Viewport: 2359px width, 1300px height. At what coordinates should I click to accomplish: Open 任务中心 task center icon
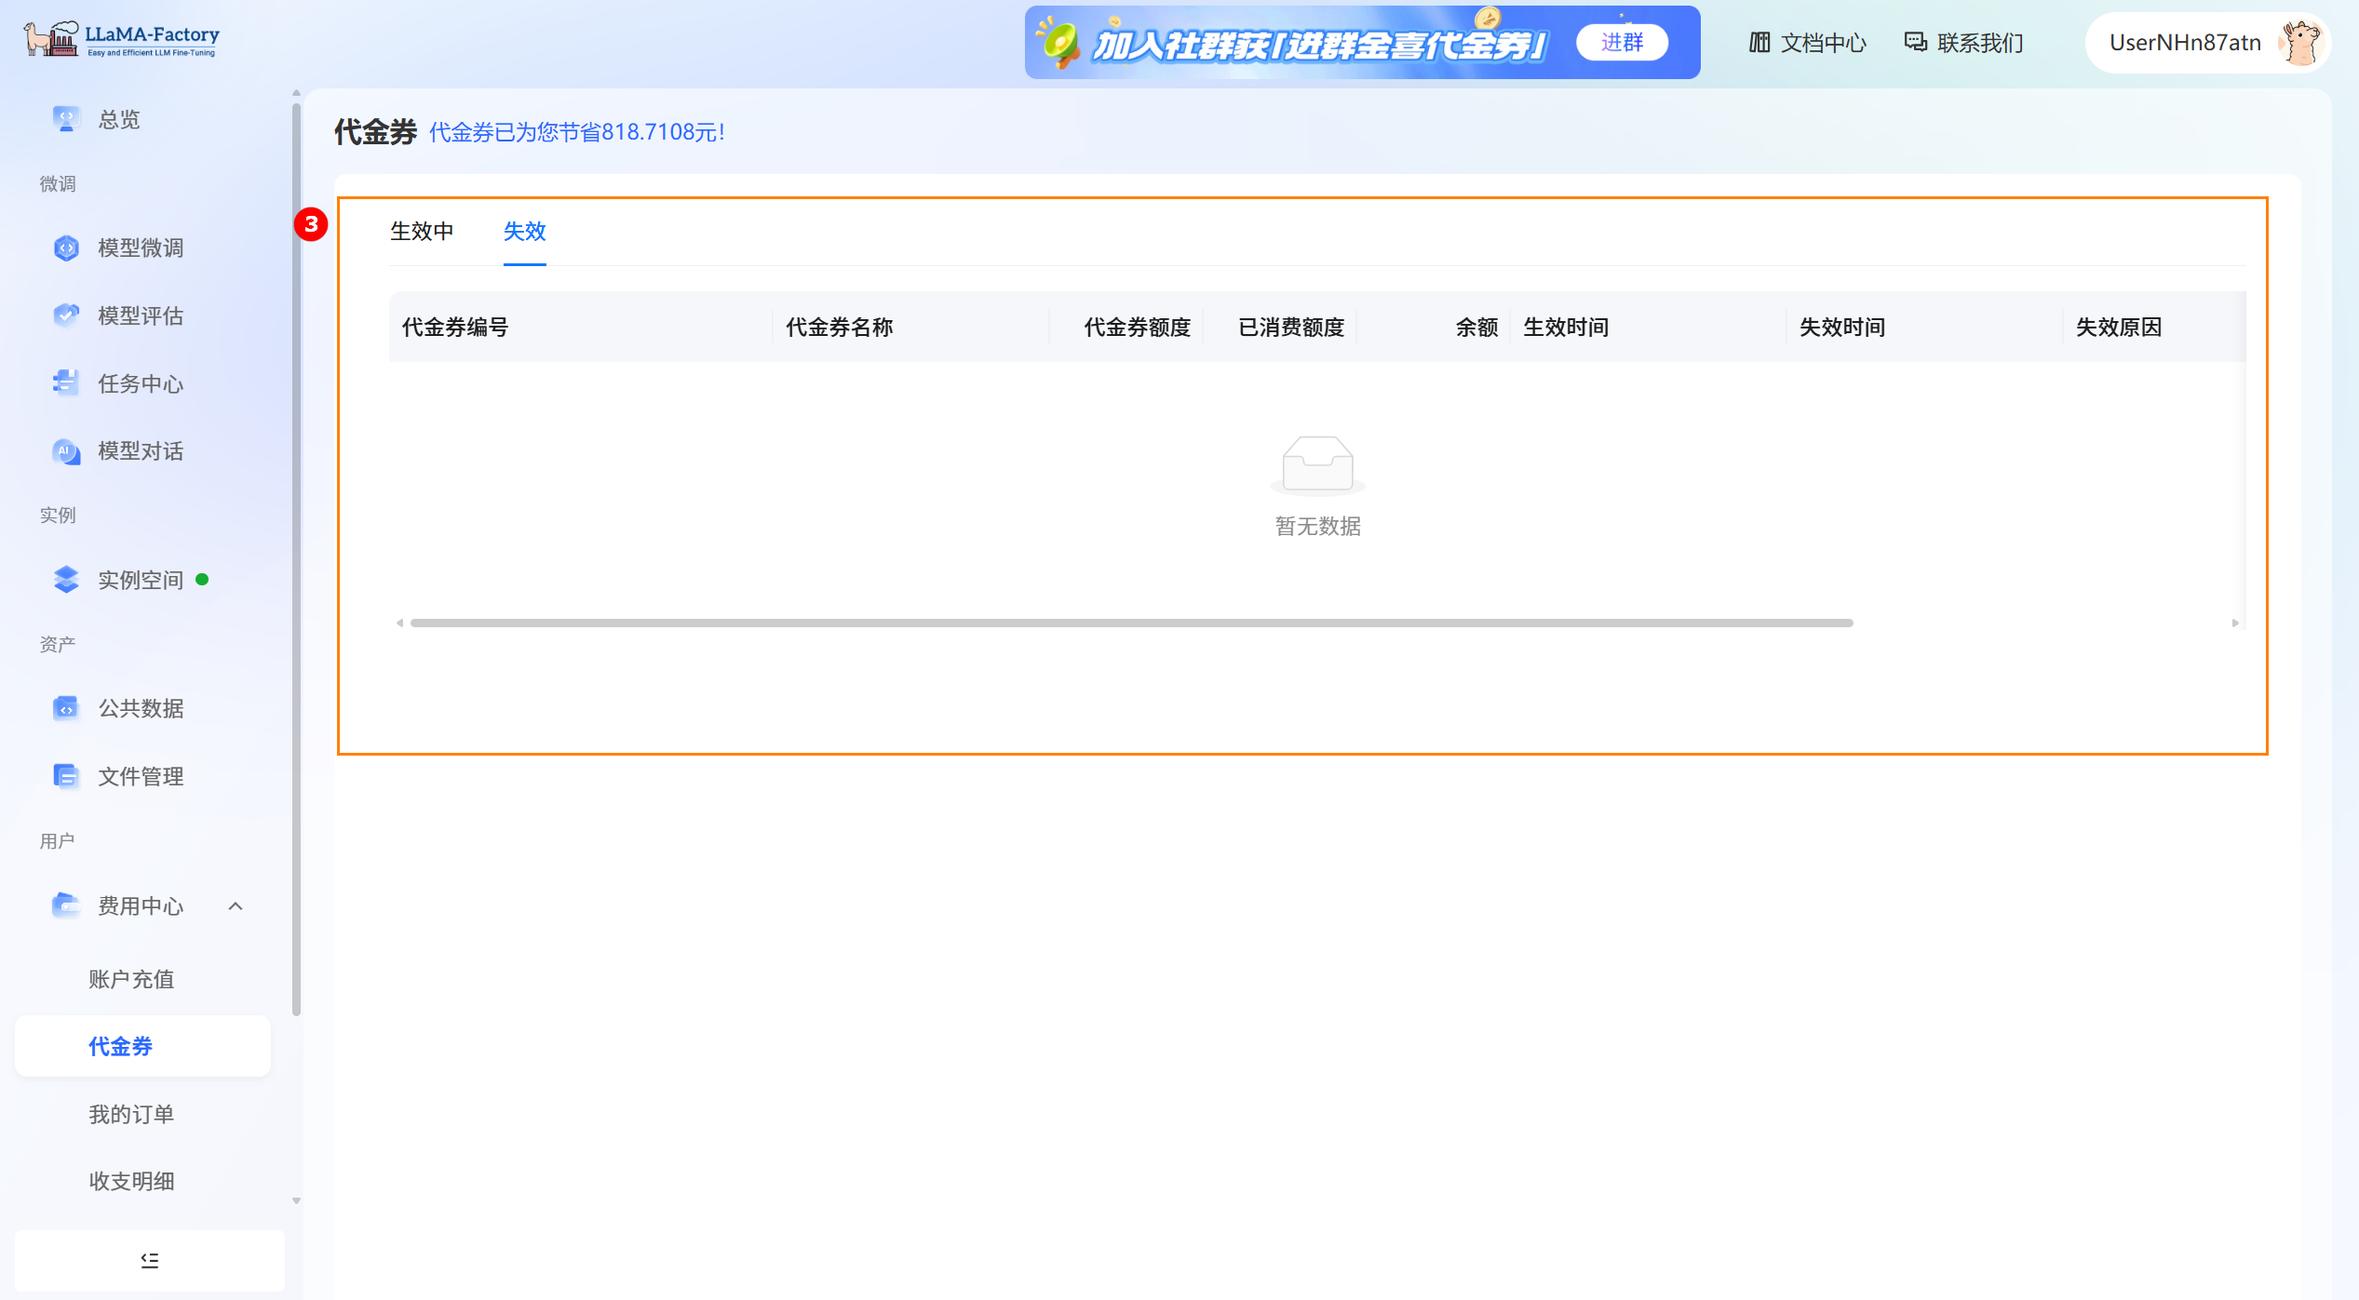pos(65,383)
